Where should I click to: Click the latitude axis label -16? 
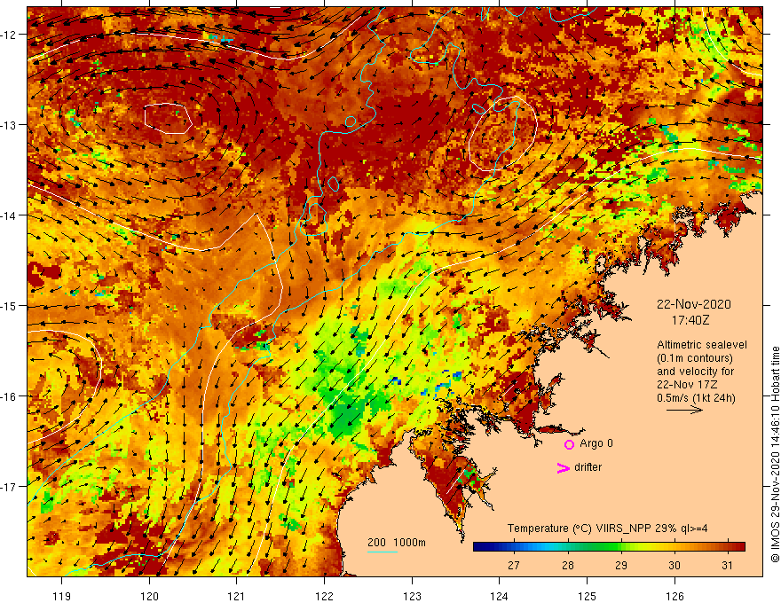tap(10, 396)
